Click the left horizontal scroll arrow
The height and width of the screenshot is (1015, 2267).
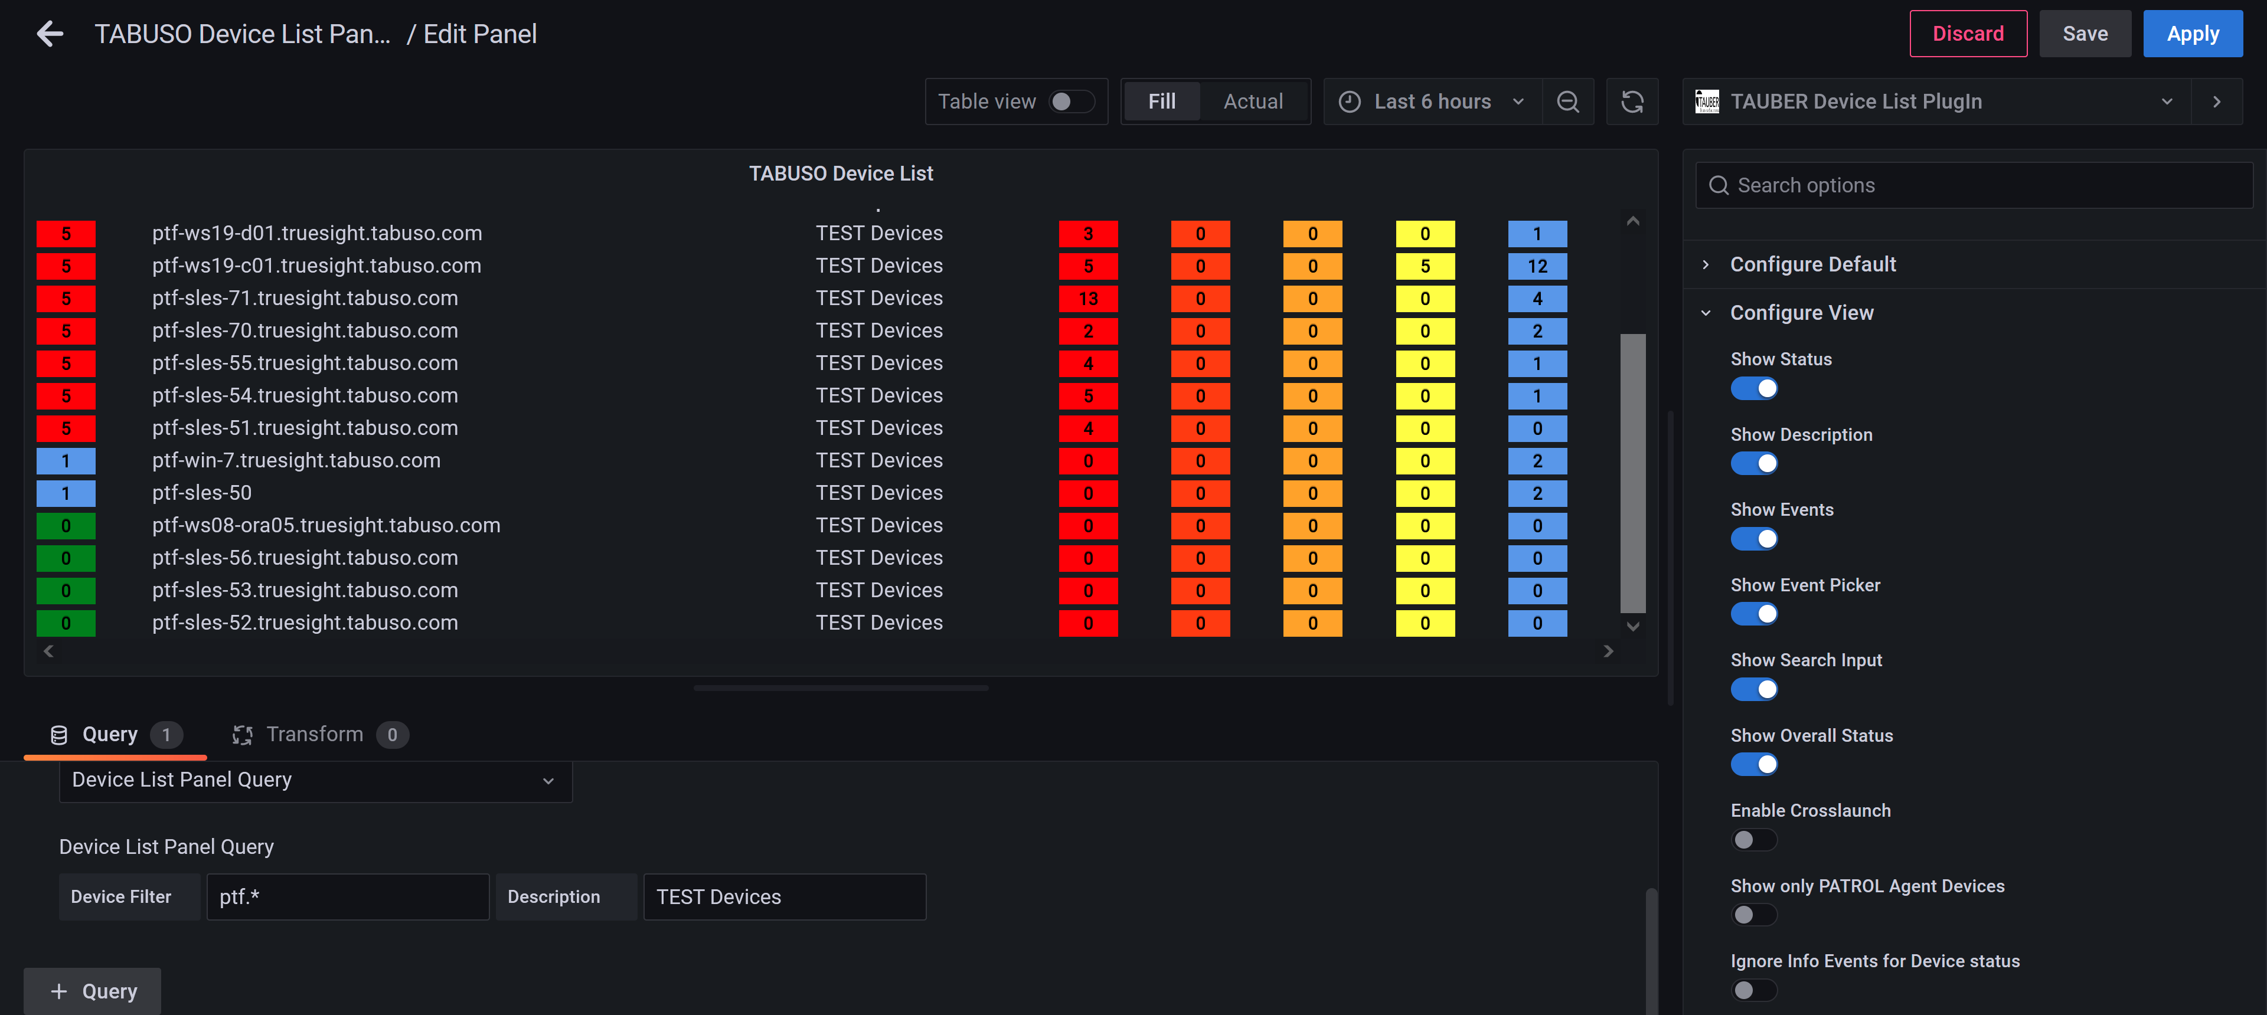pos(48,651)
